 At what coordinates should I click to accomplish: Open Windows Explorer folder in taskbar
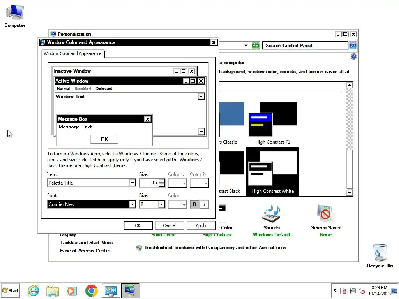[53, 290]
